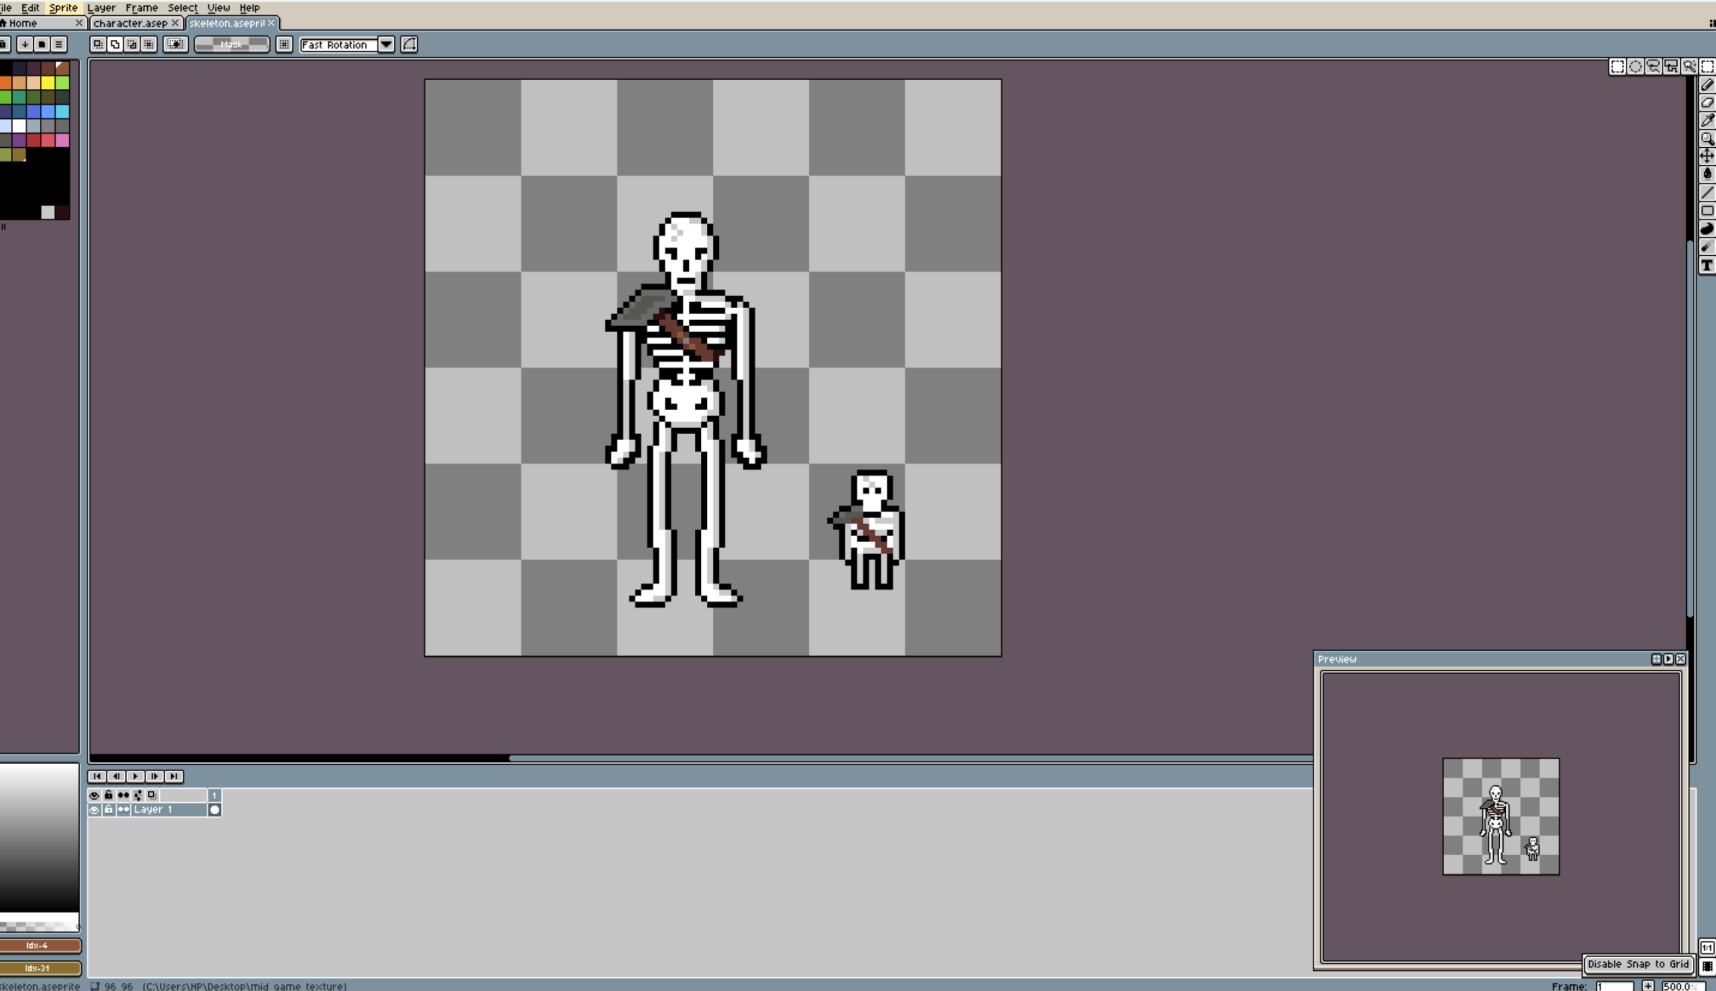
Task: Toggle continuous mode for Layer 1
Action: pyautogui.click(x=123, y=810)
